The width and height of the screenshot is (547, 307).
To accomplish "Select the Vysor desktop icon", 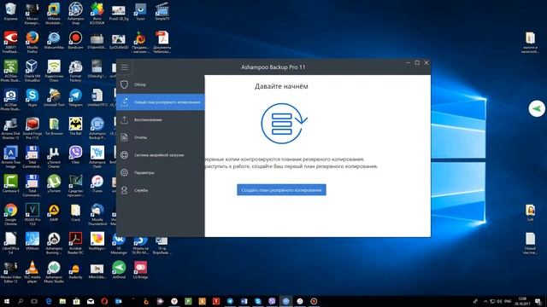I will [x=140, y=12].
